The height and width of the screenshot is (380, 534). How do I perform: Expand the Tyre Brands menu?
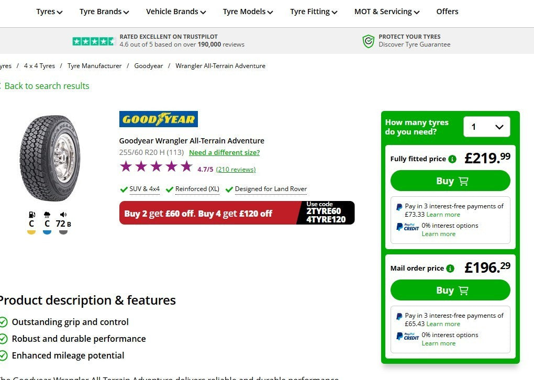coord(104,12)
